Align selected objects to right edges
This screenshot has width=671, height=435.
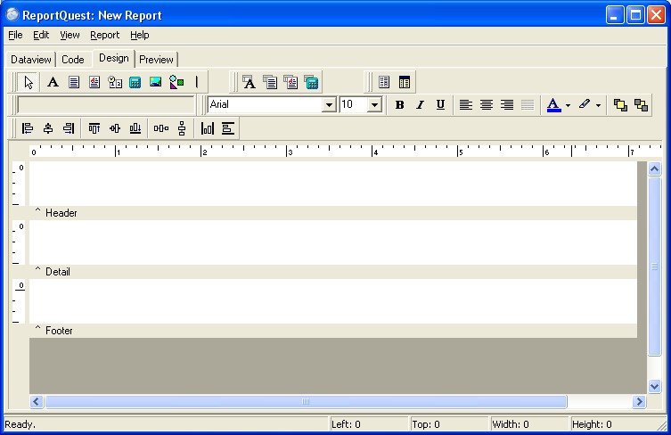[69, 128]
